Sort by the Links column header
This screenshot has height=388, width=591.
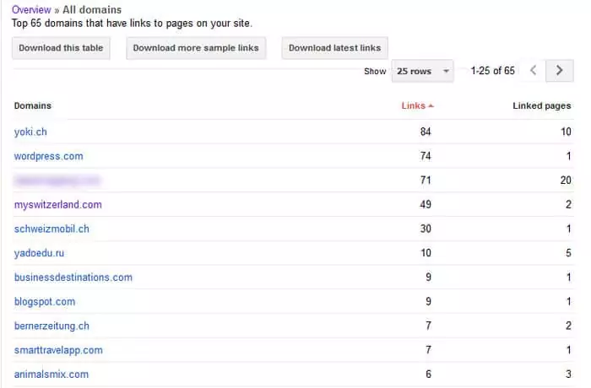(418, 105)
